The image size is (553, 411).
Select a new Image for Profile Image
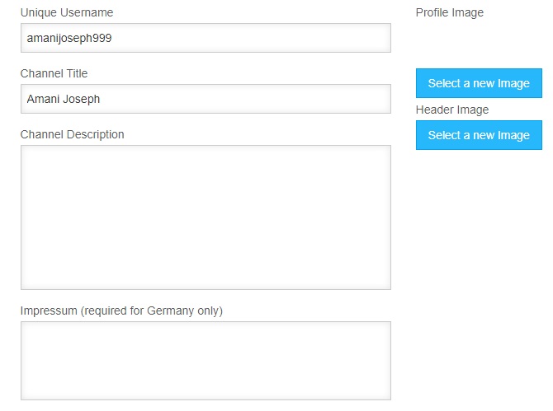(479, 83)
